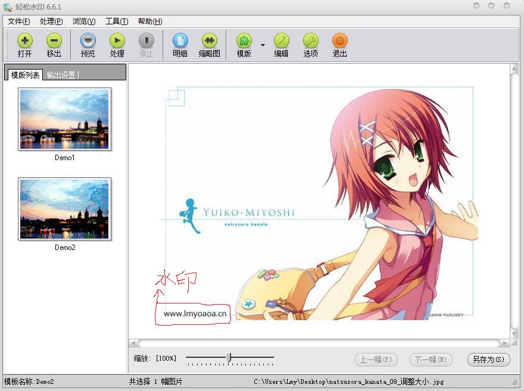The height and width of the screenshot is (391, 524).
Task: Select the Template List (模版列表) tab
Action: pos(25,75)
